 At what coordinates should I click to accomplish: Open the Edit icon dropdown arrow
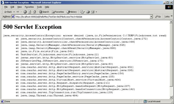click(x=96, y=12)
